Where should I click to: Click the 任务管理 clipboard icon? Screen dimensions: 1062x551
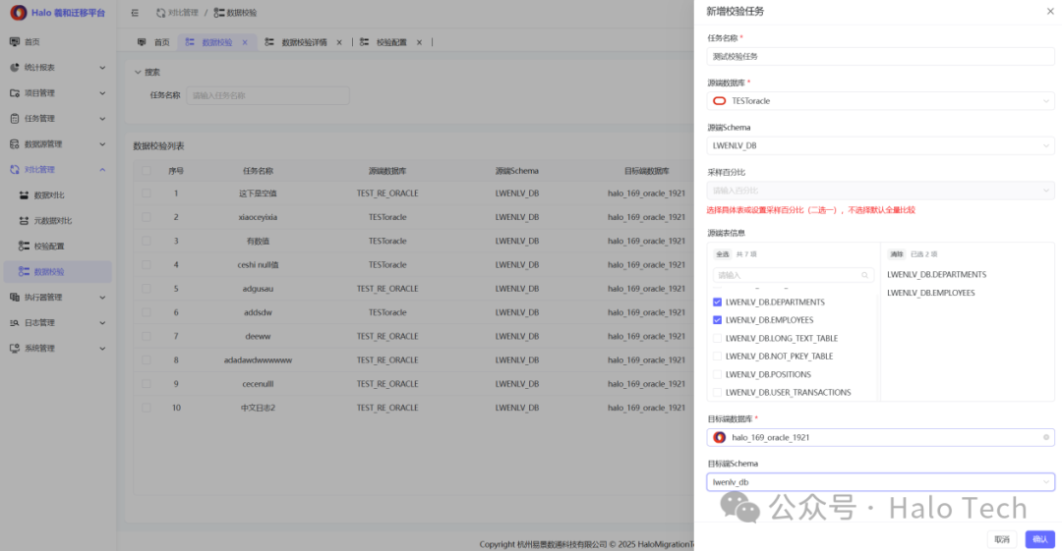[x=15, y=119]
